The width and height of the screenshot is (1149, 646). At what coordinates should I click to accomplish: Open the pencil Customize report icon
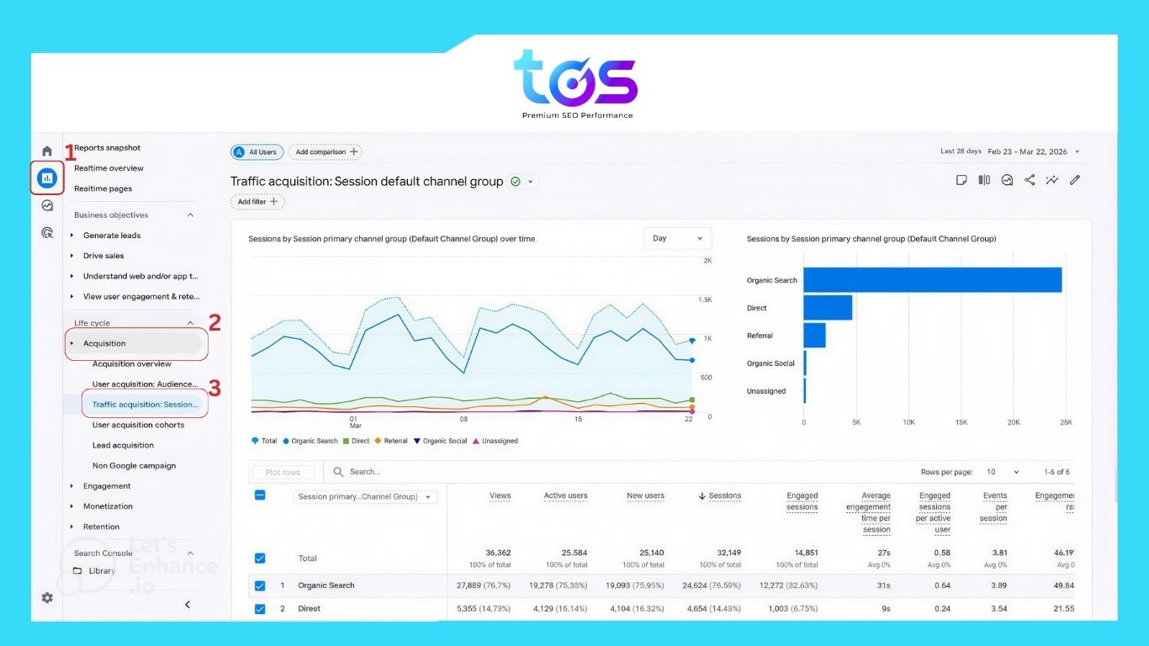(1075, 180)
